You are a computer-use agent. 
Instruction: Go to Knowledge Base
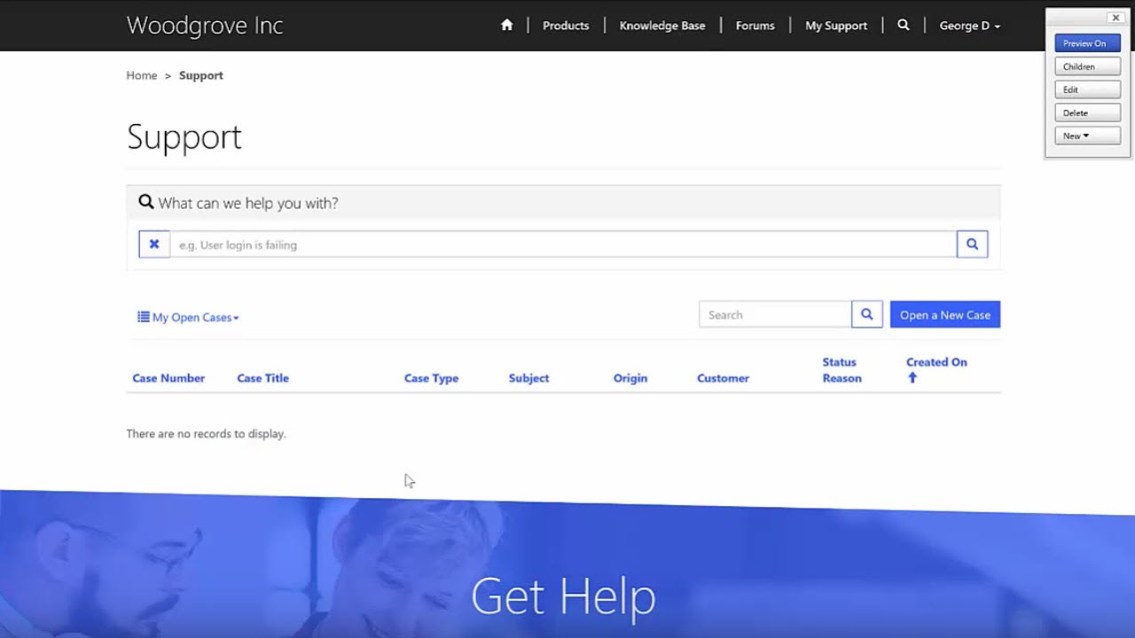coord(662,26)
